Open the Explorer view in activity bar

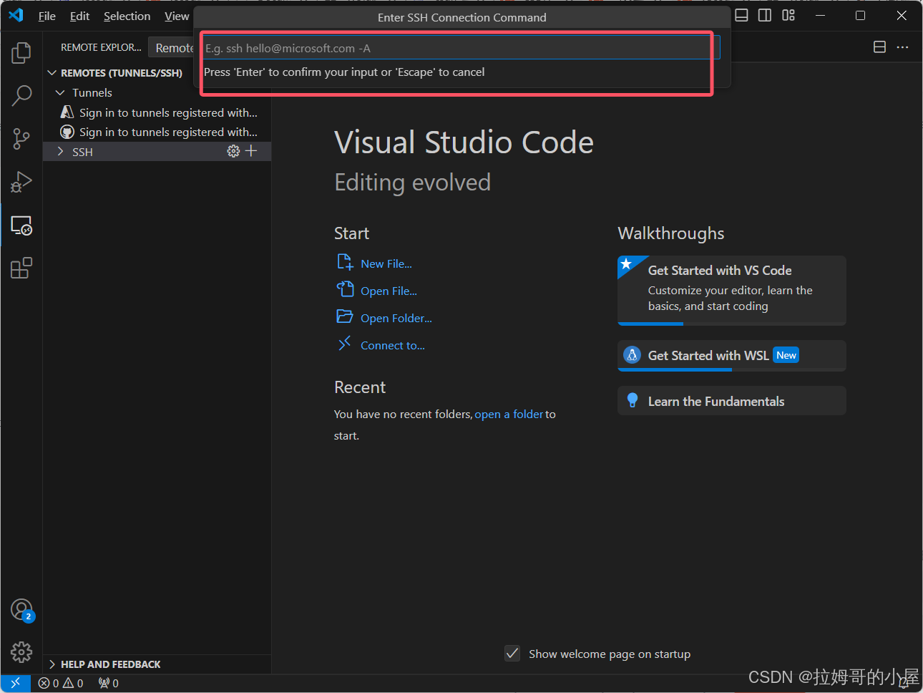[x=21, y=52]
